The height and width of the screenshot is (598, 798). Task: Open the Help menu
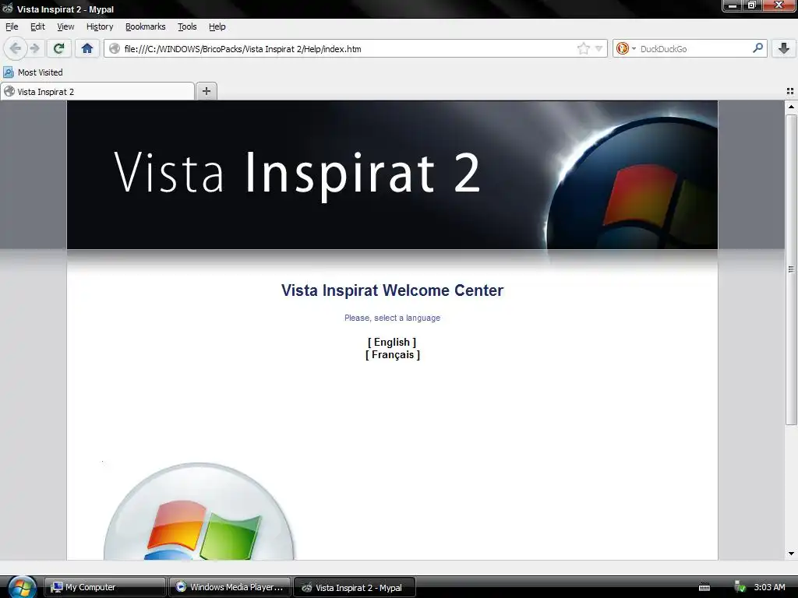(217, 26)
